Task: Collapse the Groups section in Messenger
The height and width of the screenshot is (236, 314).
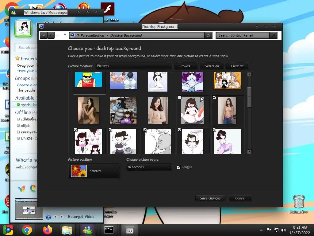Action: (22, 78)
